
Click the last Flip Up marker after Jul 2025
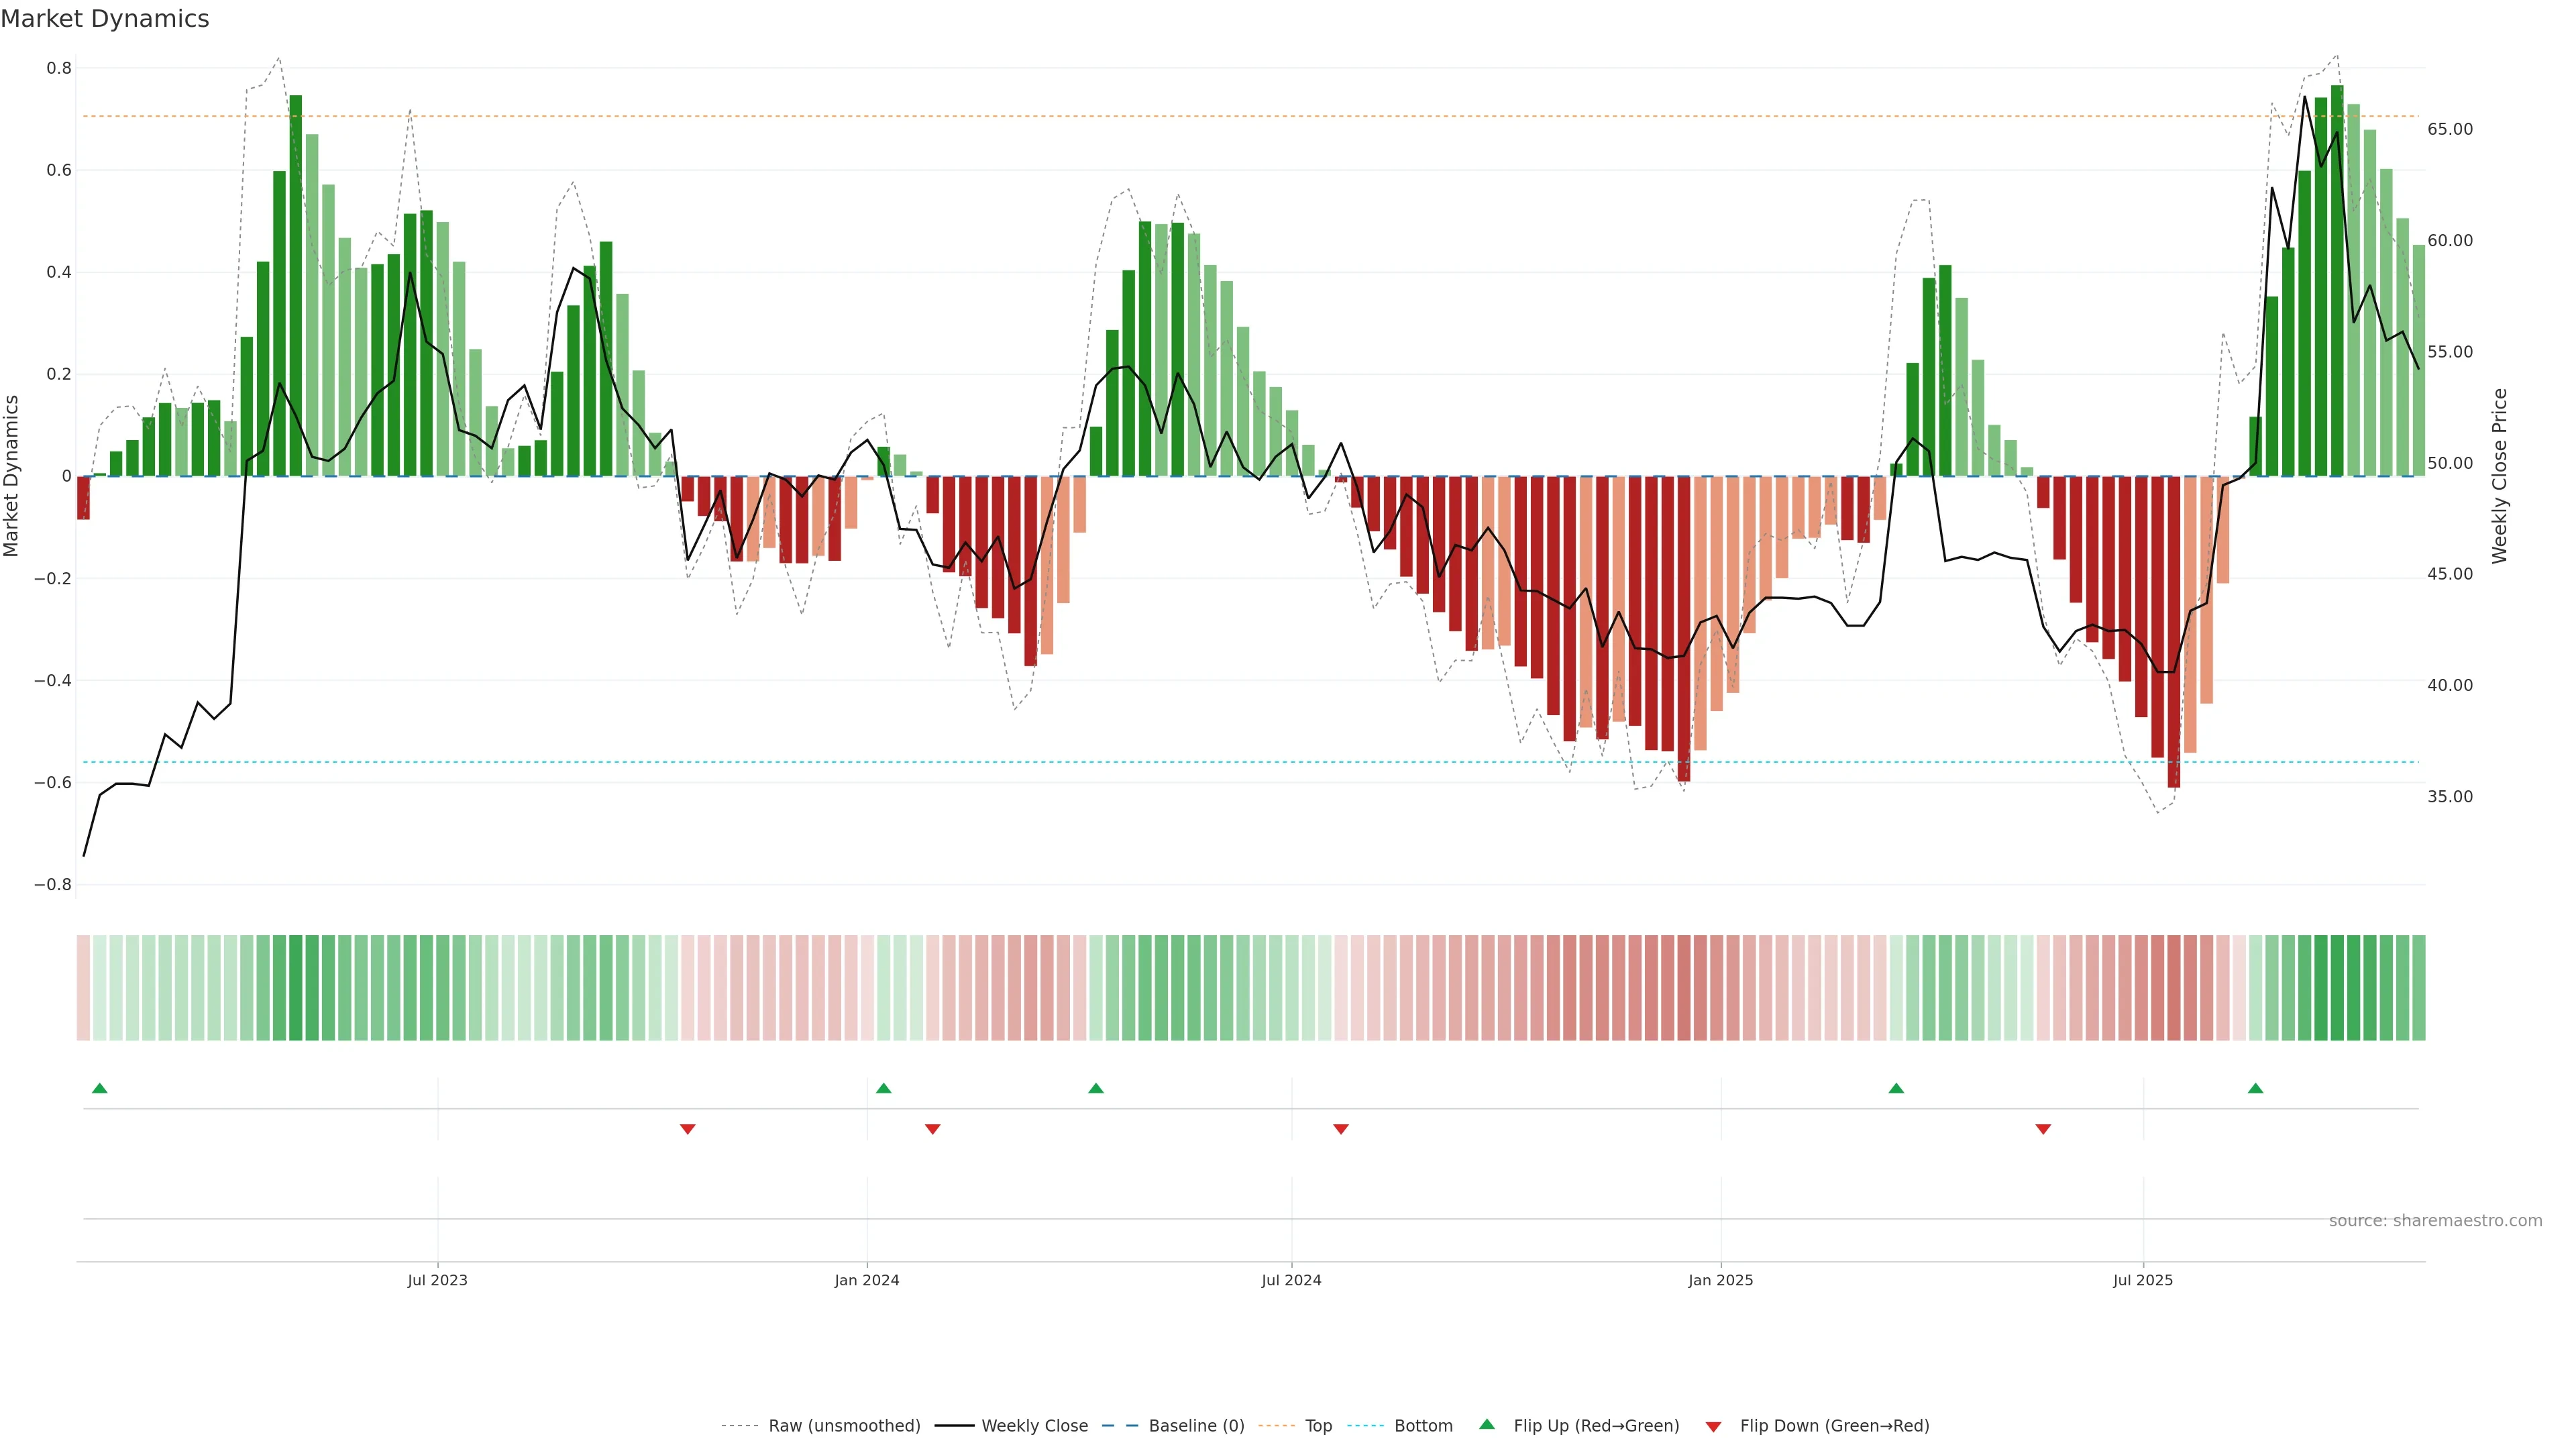(x=2255, y=1088)
